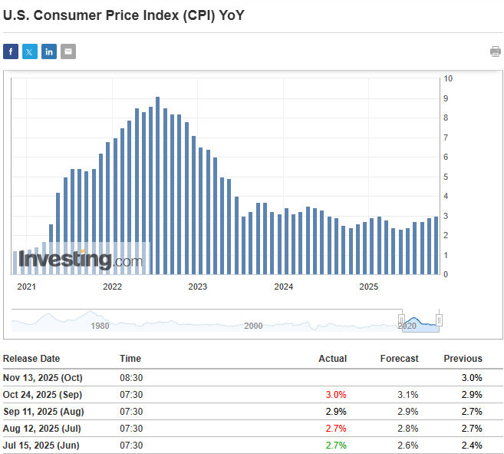Select the Sep 11, 2025 (Aug) release
The width and height of the screenshot is (504, 454).
point(43,411)
